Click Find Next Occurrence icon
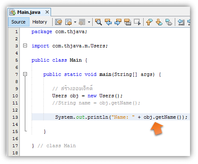 coord(118,22)
